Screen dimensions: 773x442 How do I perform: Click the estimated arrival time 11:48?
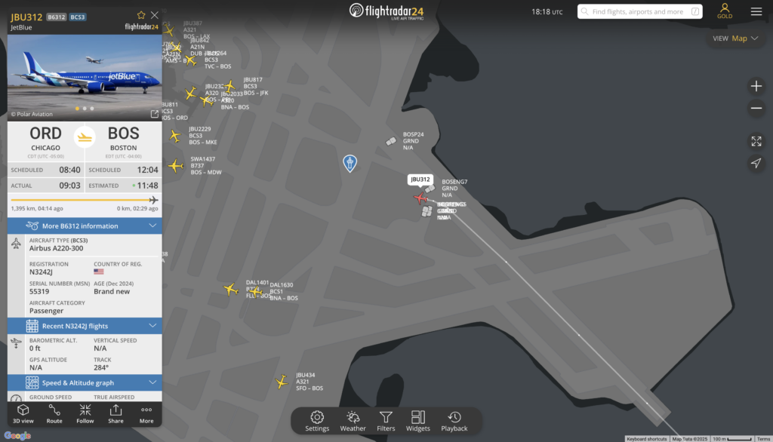click(x=147, y=186)
